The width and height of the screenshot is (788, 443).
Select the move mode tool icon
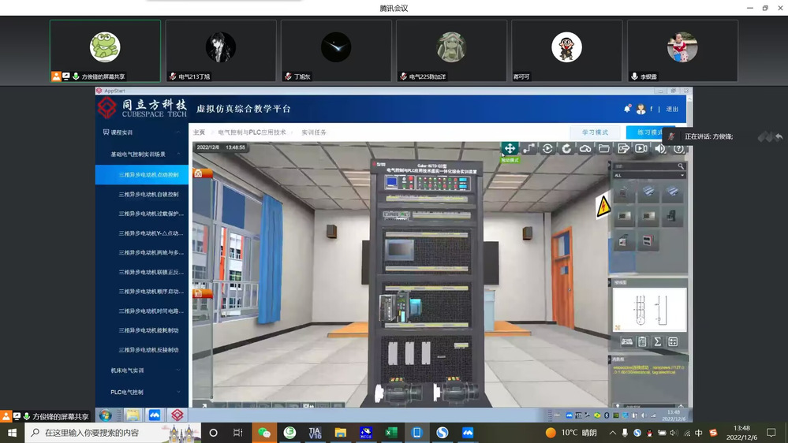(x=510, y=148)
